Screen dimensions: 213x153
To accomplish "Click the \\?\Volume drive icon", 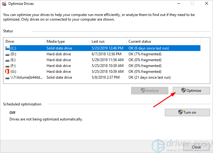I will coord(8,77).
